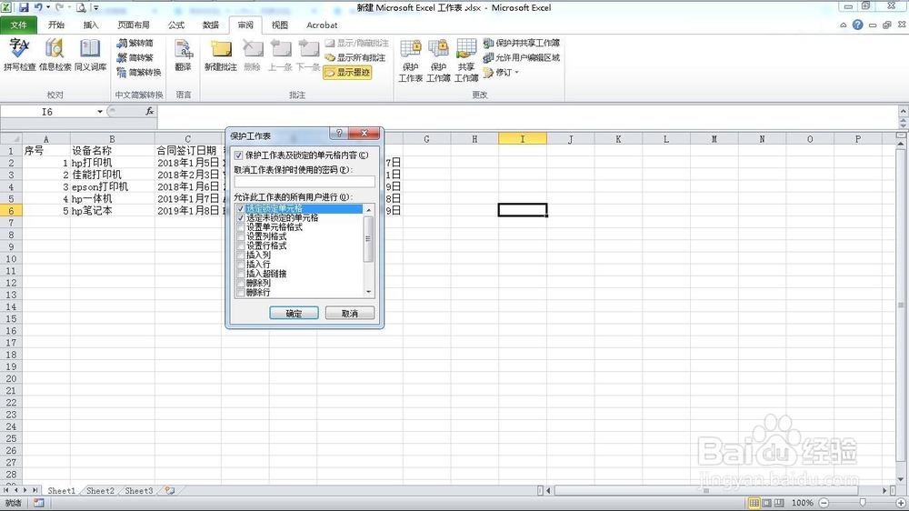Click the horizontal scrollbar thumb
This screenshot has height=511, width=909.
[706, 491]
